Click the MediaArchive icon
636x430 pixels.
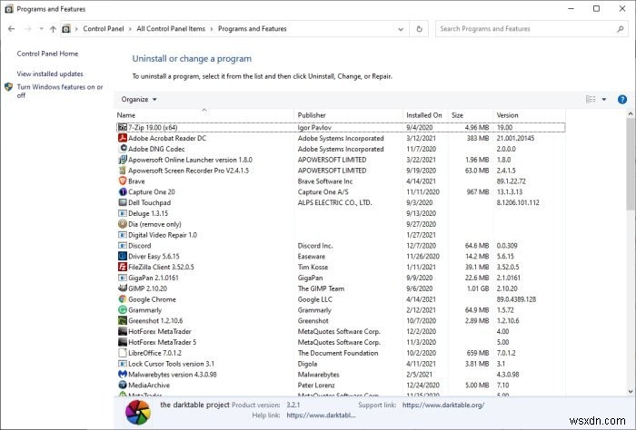pyautogui.click(x=122, y=385)
